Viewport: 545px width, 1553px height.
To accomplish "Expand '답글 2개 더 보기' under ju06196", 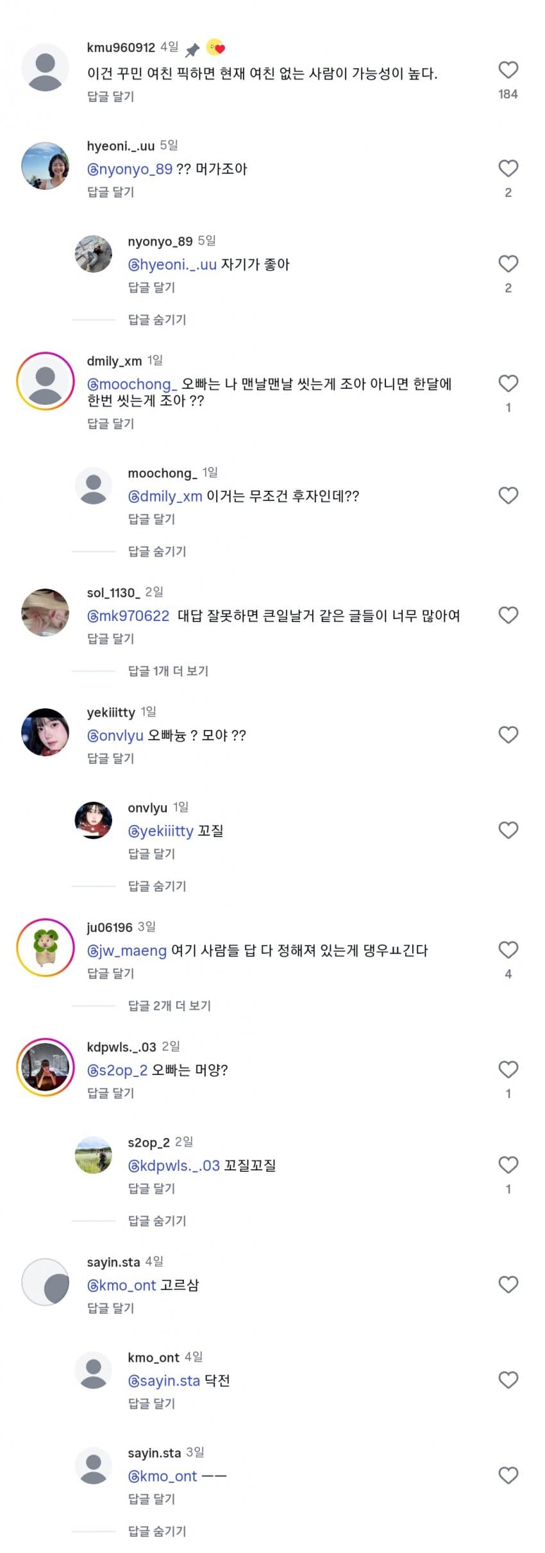I will 169,1005.
